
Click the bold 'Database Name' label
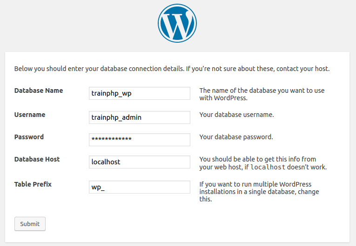point(39,91)
